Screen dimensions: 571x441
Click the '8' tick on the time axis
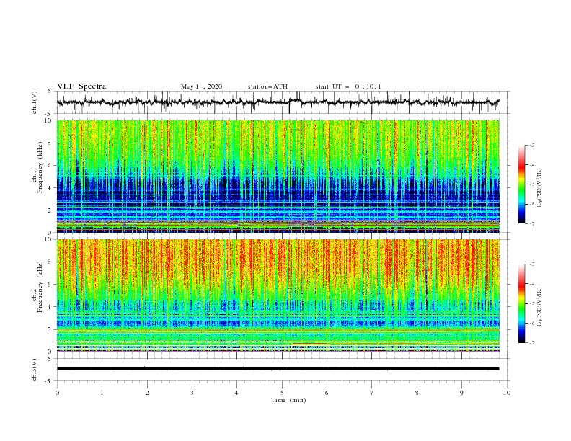(x=417, y=393)
